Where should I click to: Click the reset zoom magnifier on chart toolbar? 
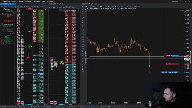pos(127,7)
